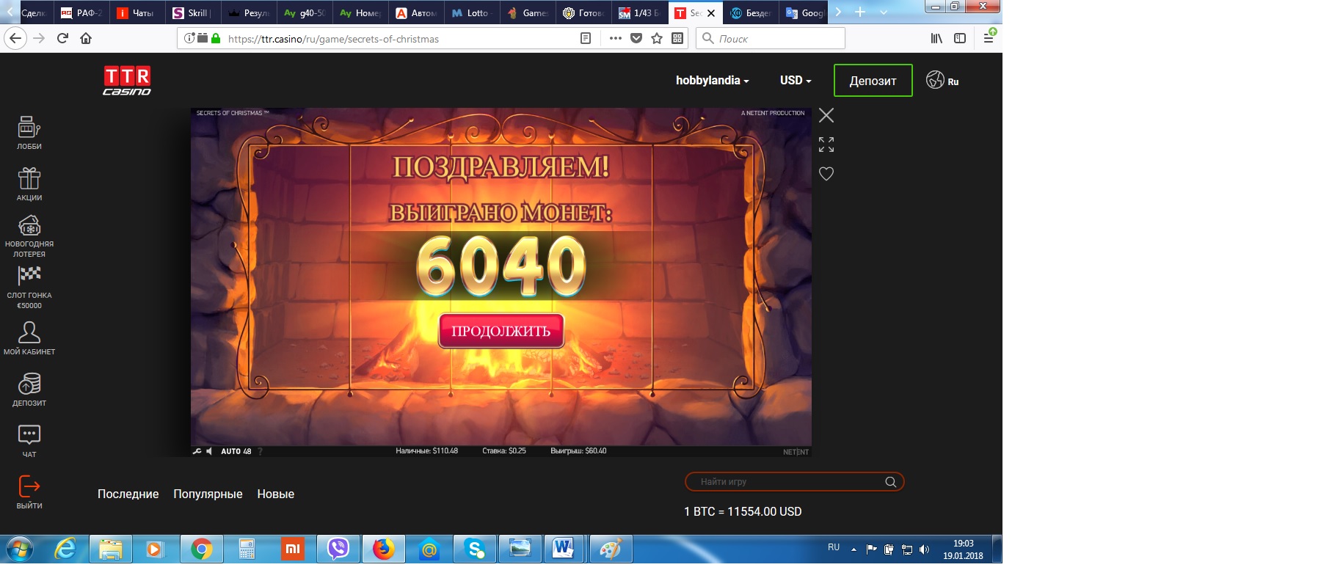This screenshot has height=581, width=1321.
Task: Reload the page
Action: (x=62, y=38)
